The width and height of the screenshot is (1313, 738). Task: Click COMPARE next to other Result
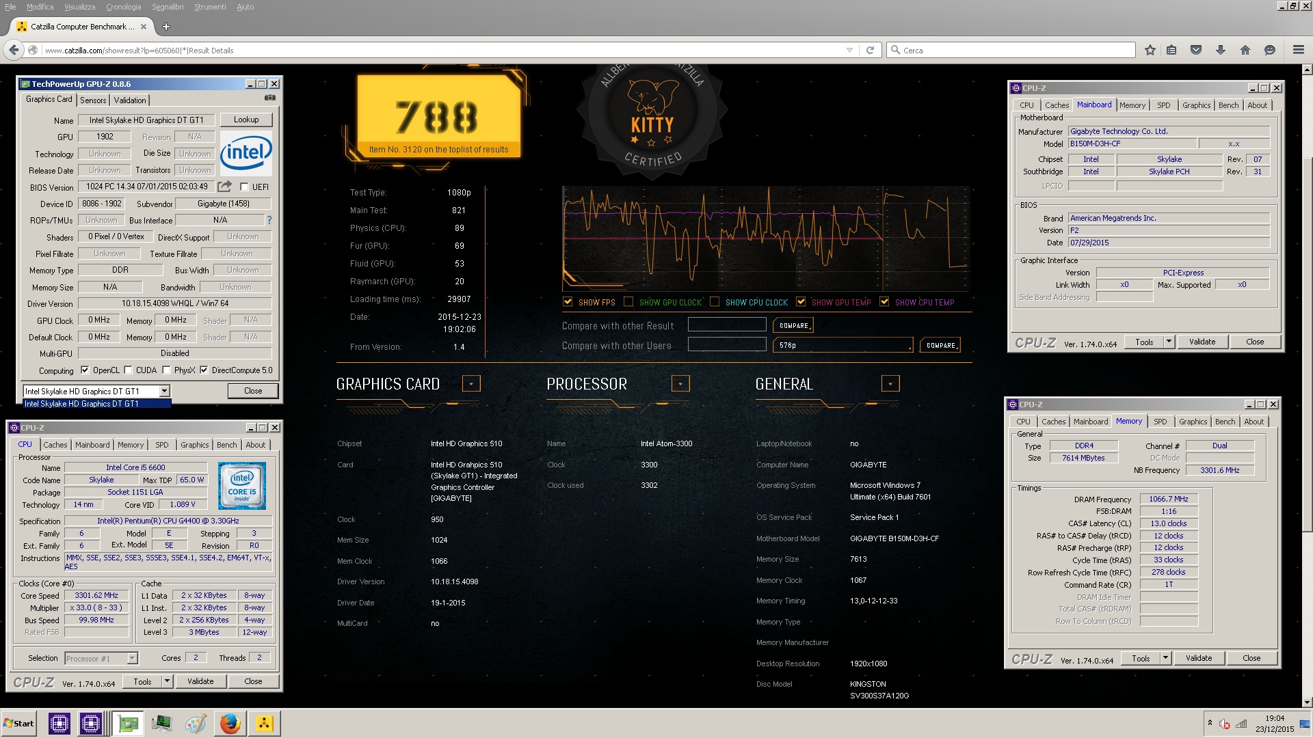pos(793,326)
